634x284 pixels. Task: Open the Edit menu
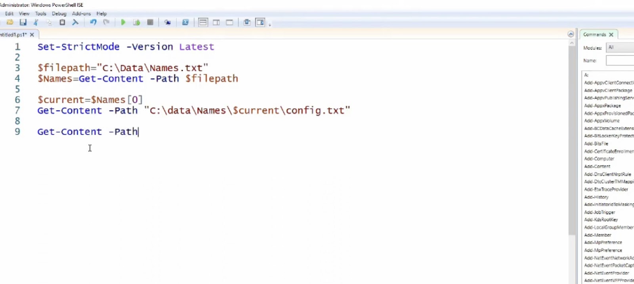click(9, 13)
